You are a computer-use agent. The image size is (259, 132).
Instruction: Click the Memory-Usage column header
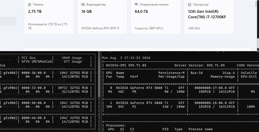(223, 77)
